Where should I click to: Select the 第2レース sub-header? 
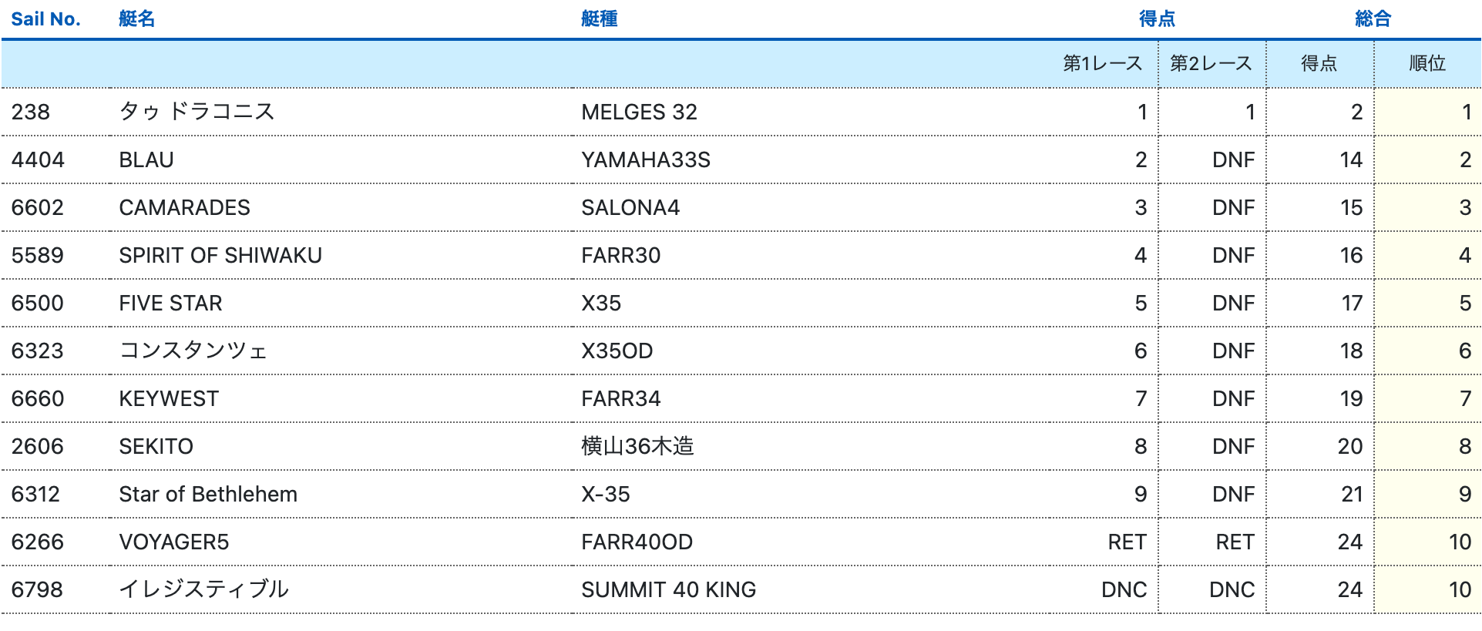(x=1211, y=64)
